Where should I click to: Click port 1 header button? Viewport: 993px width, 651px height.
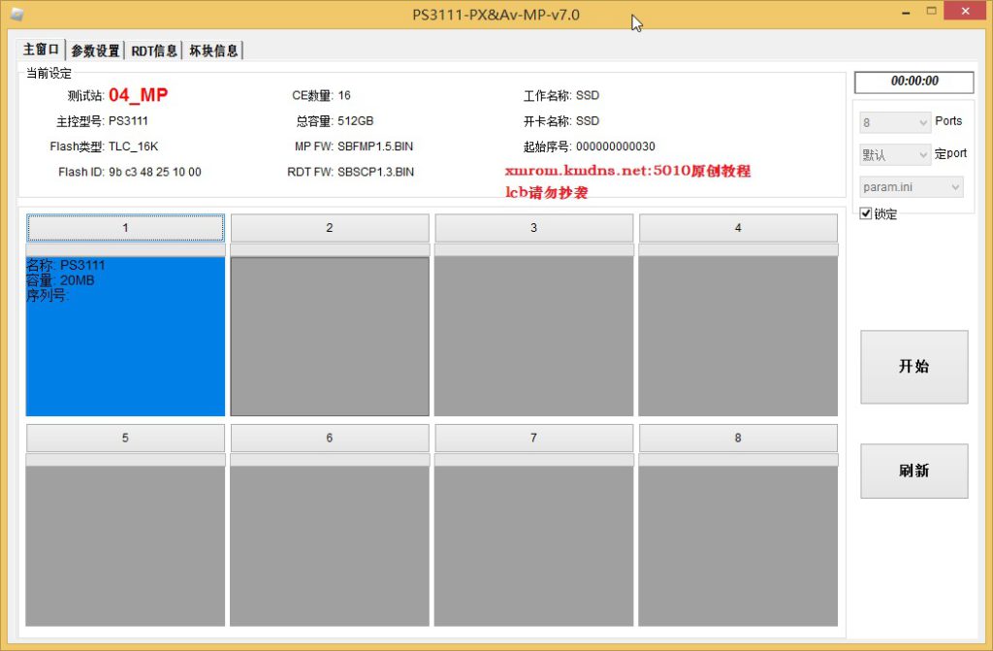pyautogui.click(x=125, y=228)
